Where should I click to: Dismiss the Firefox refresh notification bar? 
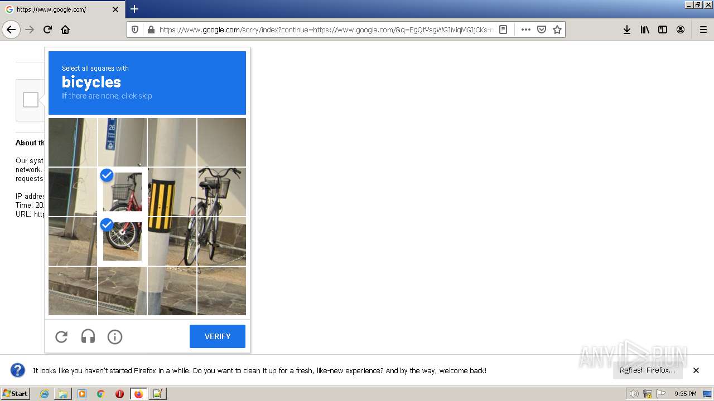click(696, 370)
